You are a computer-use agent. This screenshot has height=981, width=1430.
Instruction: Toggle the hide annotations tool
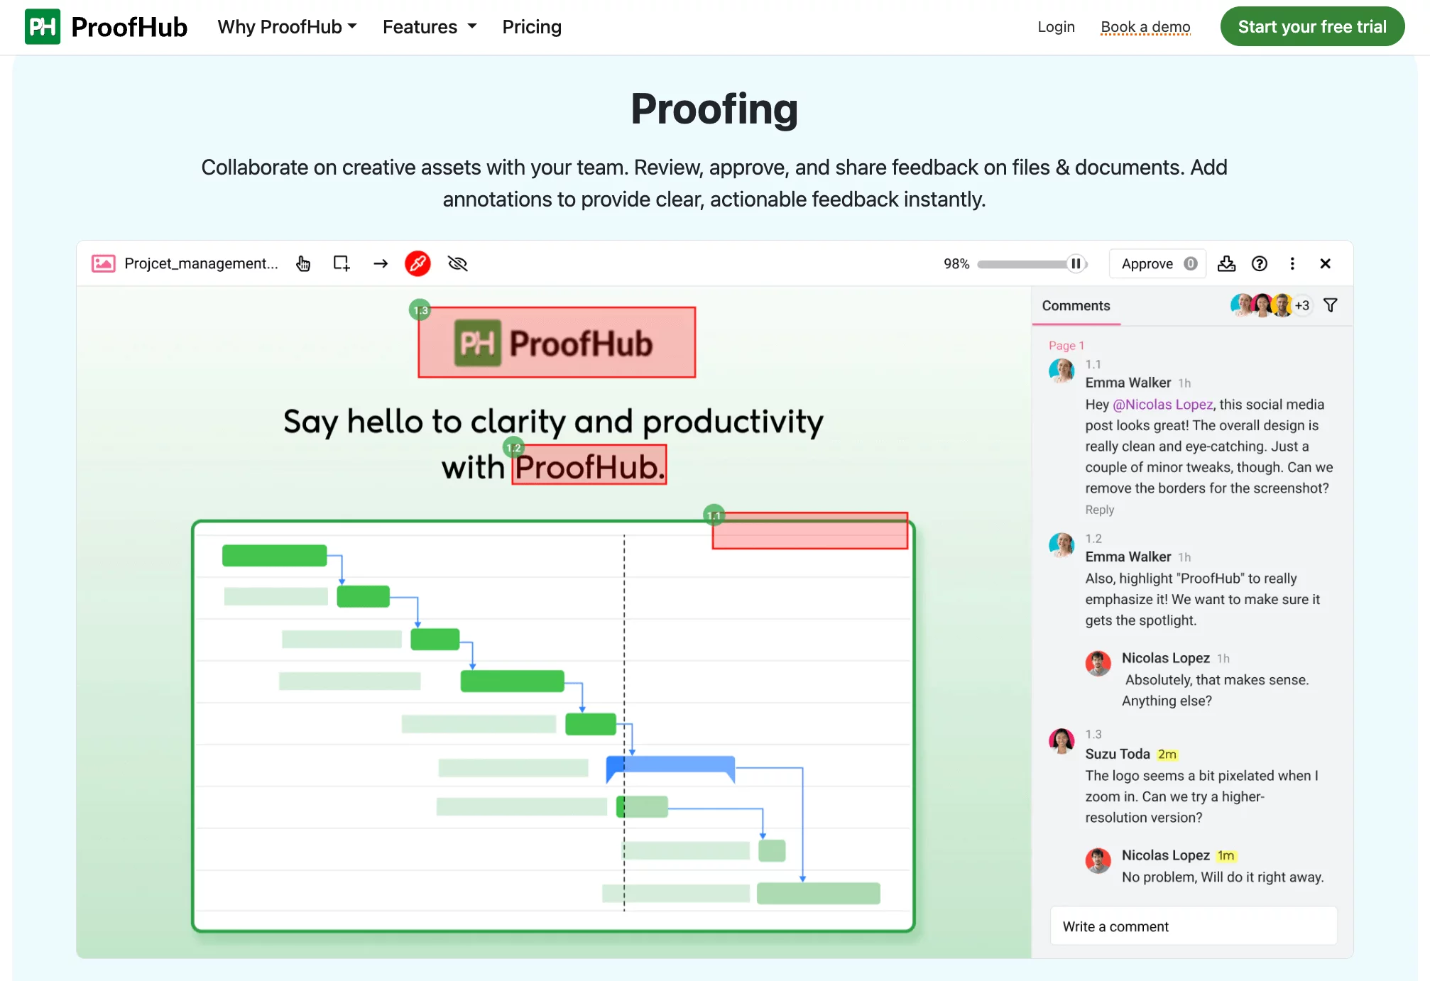(457, 263)
